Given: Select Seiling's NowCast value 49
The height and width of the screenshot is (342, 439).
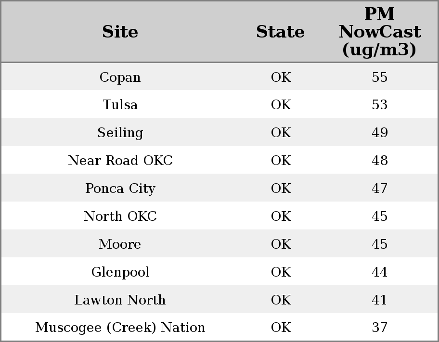Looking at the screenshot, I should tap(379, 133).
